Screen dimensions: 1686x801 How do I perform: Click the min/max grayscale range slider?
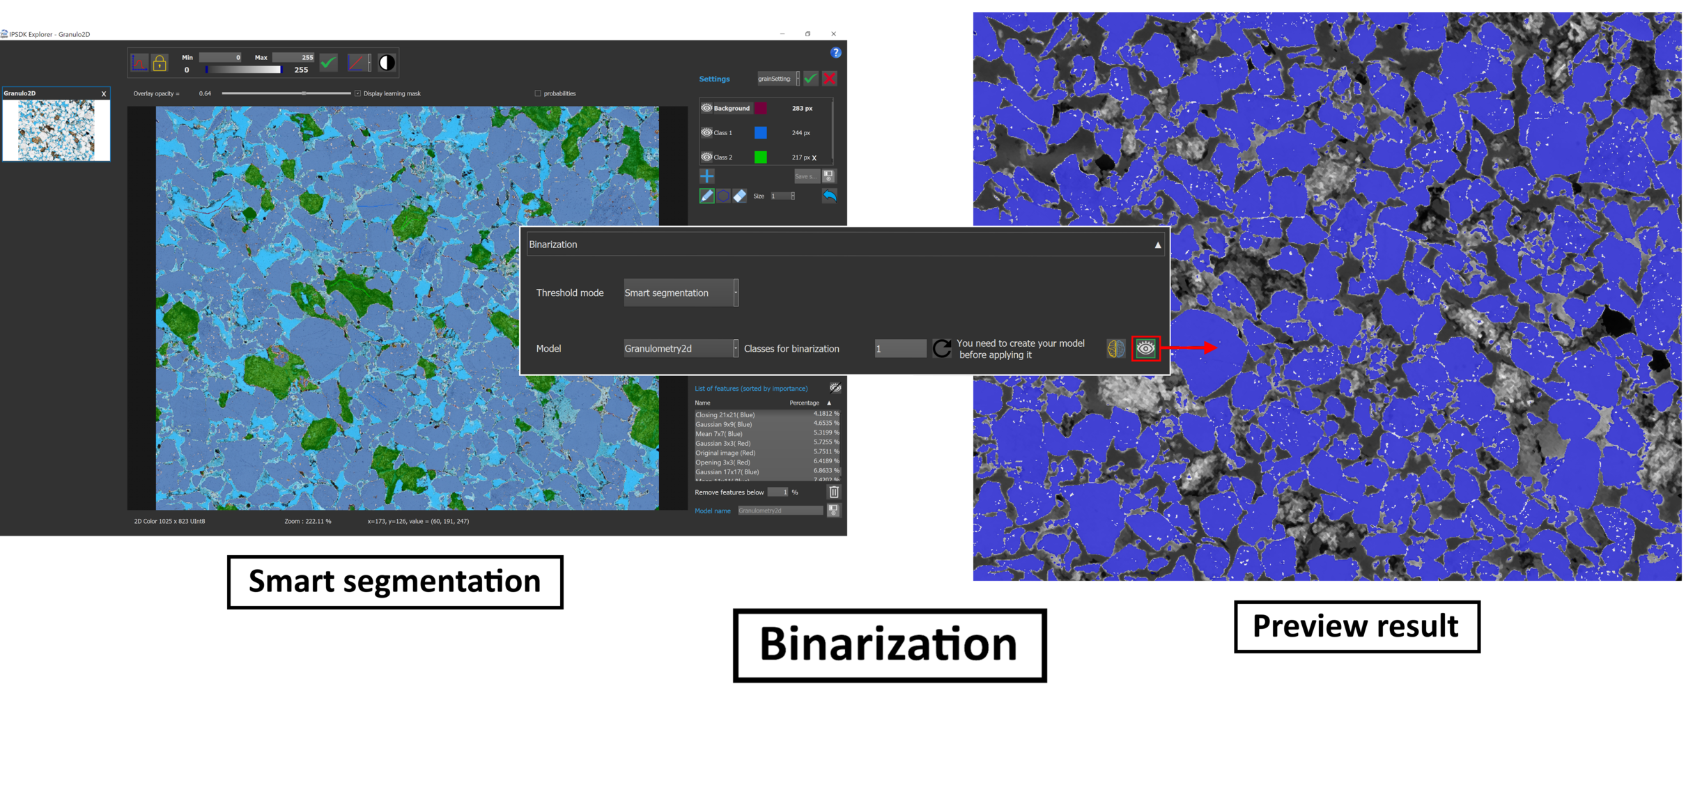pyautogui.click(x=242, y=70)
